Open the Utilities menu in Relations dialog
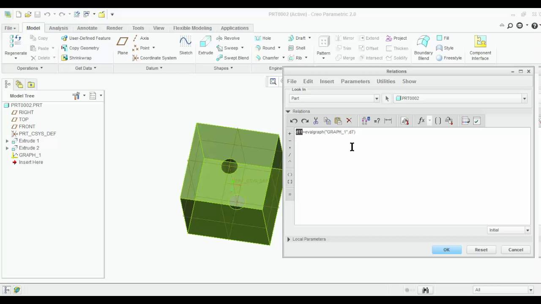 click(x=386, y=81)
